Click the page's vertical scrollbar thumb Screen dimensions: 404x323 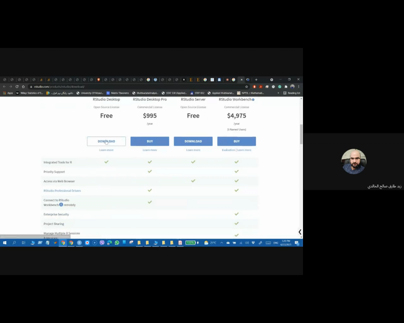point(301,134)
